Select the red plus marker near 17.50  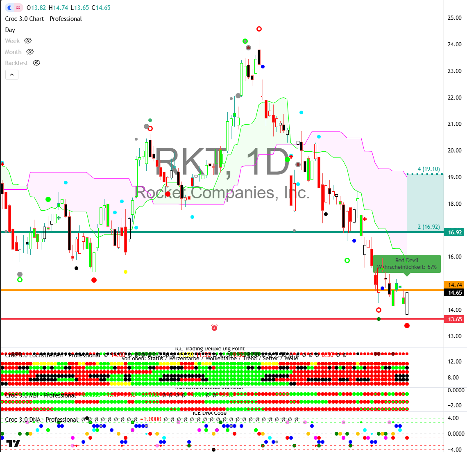tap(365, 219)
